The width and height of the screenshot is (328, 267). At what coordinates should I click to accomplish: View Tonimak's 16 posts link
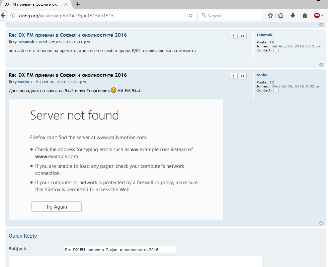(x=272, y=42)
